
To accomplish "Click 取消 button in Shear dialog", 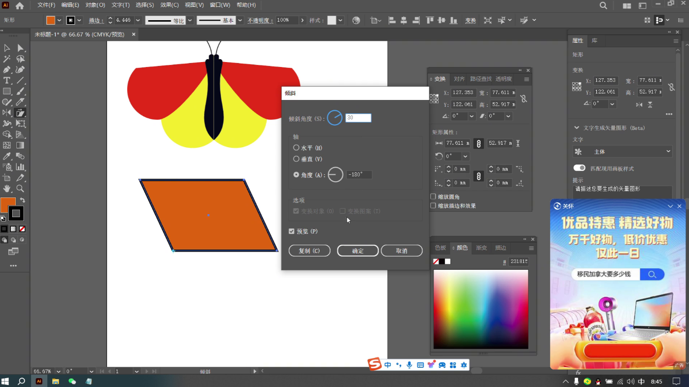I will click(402, 251).
